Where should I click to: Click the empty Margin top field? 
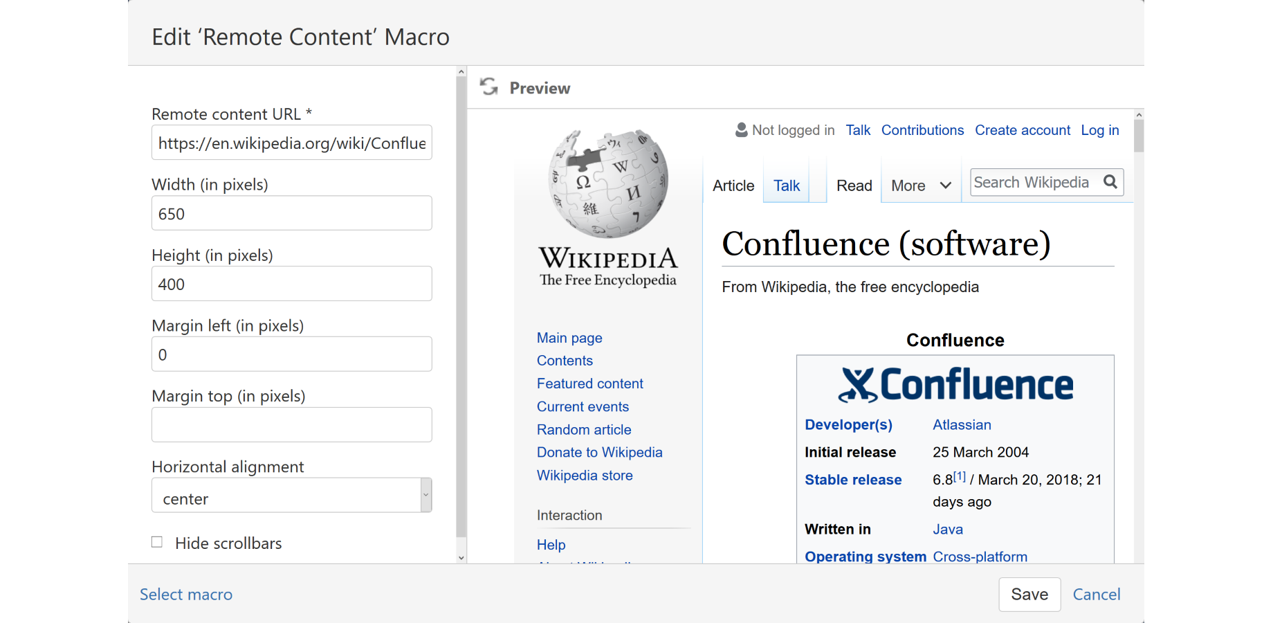tap(292, 425)
